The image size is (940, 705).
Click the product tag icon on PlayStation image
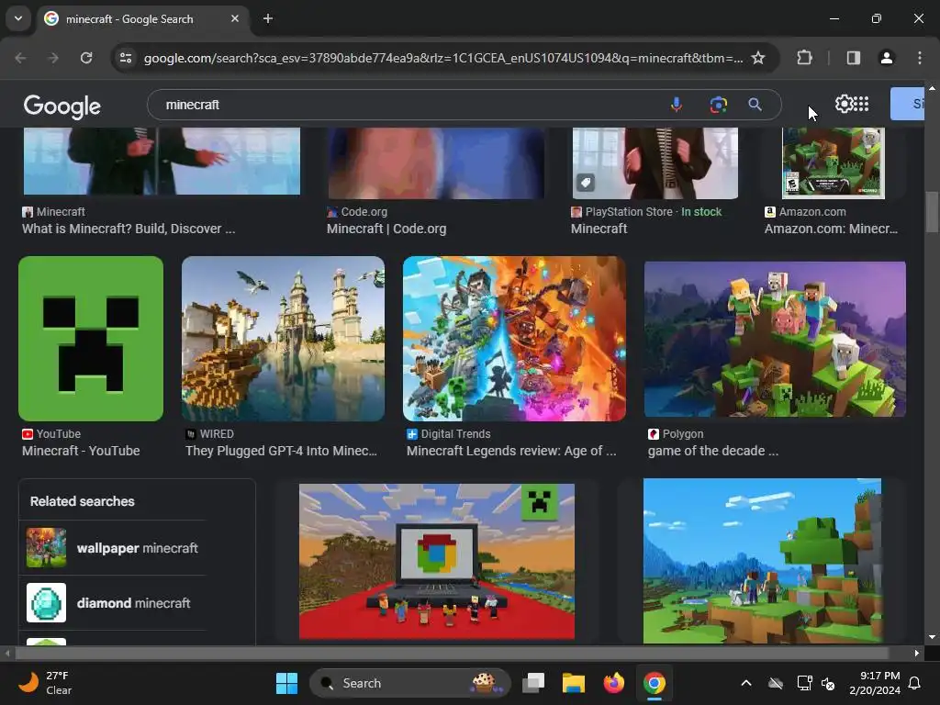[x=586, y=183]
